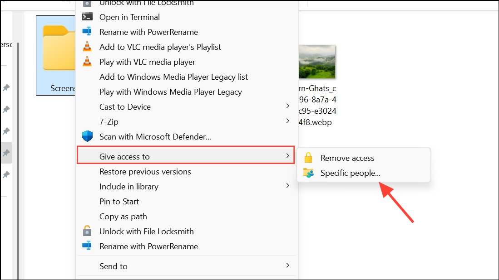This screenshot has height=280, width=499.
Task: Click the lower File Locksmith padlock icon
Action: (x=87, y=231)
